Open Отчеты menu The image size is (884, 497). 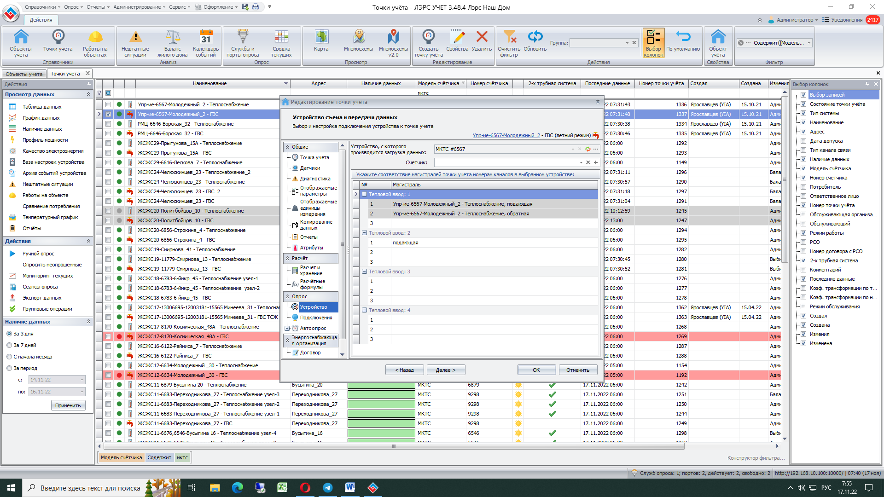pos(98,7)
